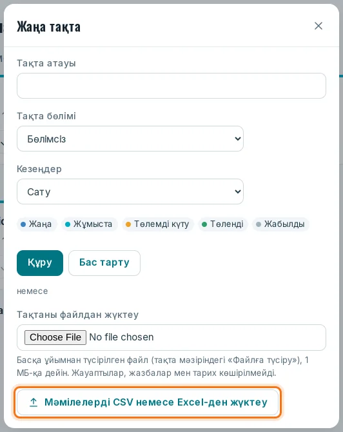Select the Жаңа stage chip
Viewport: 343px width, 432px height.
(37, 224)
